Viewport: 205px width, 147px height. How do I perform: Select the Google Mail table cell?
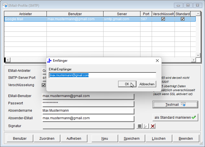coord(25,19)
